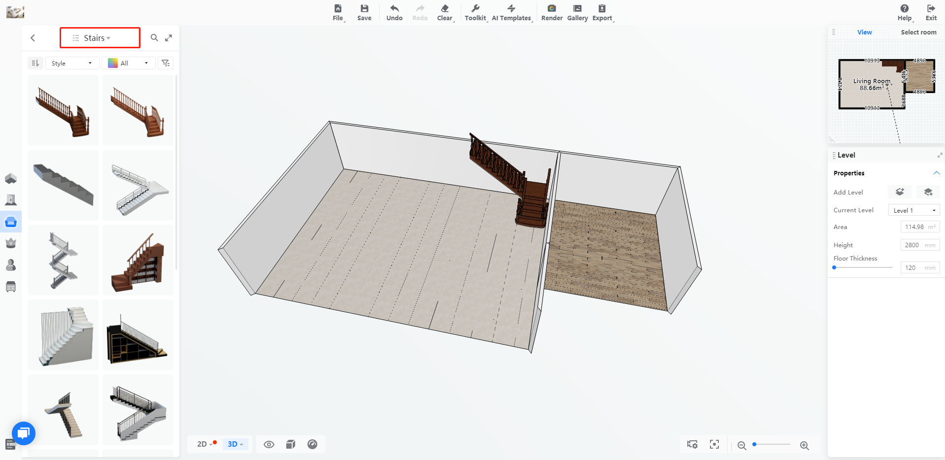Select the grey concrete straight stairs thumbnail
The width and height of the screenshot is (945, 460).
pyautogui.click(x=63, y=185)
